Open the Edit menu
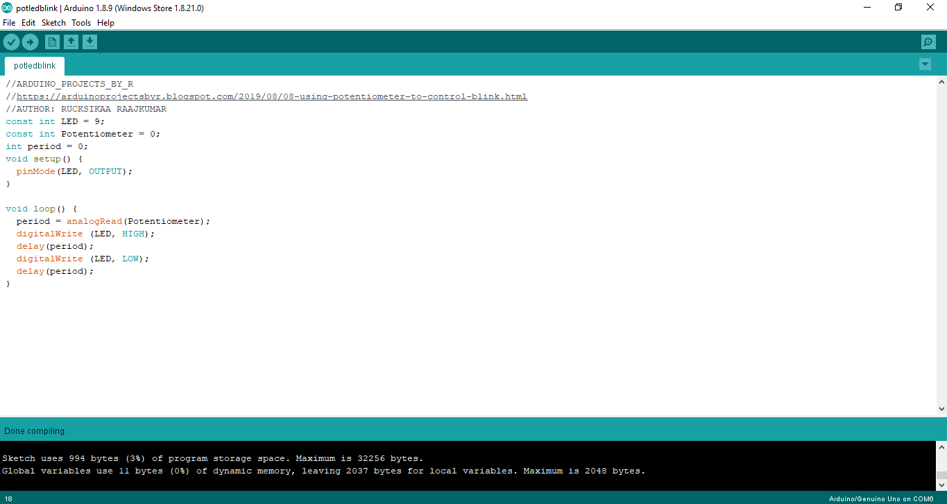 tap(28, 23)
